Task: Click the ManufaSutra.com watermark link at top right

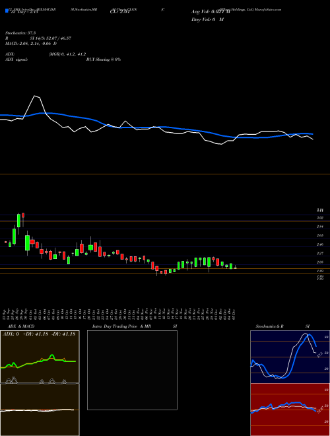Action: (x=267, y=9)
